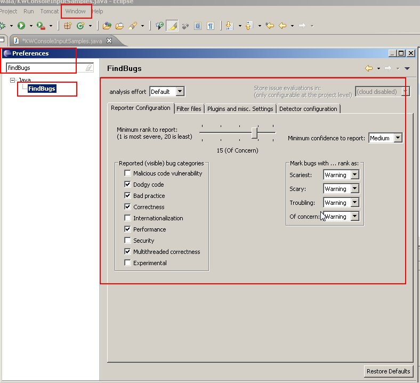Click the New Java Package icon
This screenshot has height=383, width=420.
(x=68, y=26)
